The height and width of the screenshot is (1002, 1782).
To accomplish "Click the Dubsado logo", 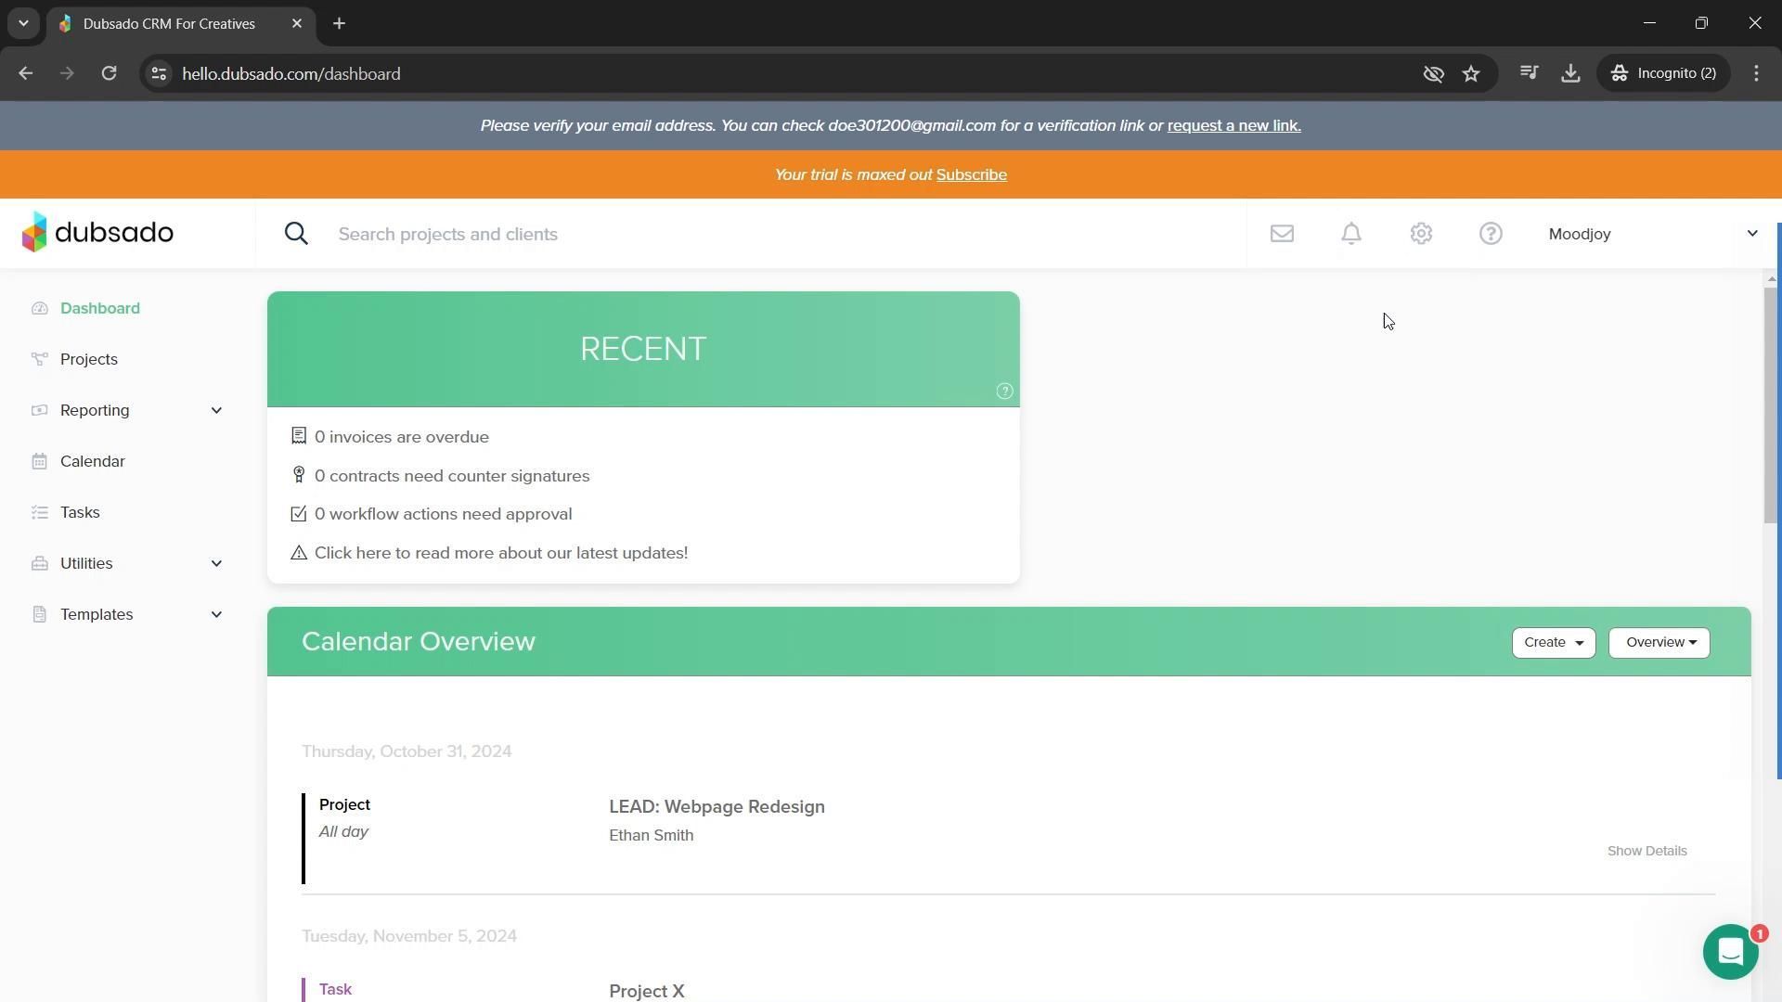I will [97, 232].
